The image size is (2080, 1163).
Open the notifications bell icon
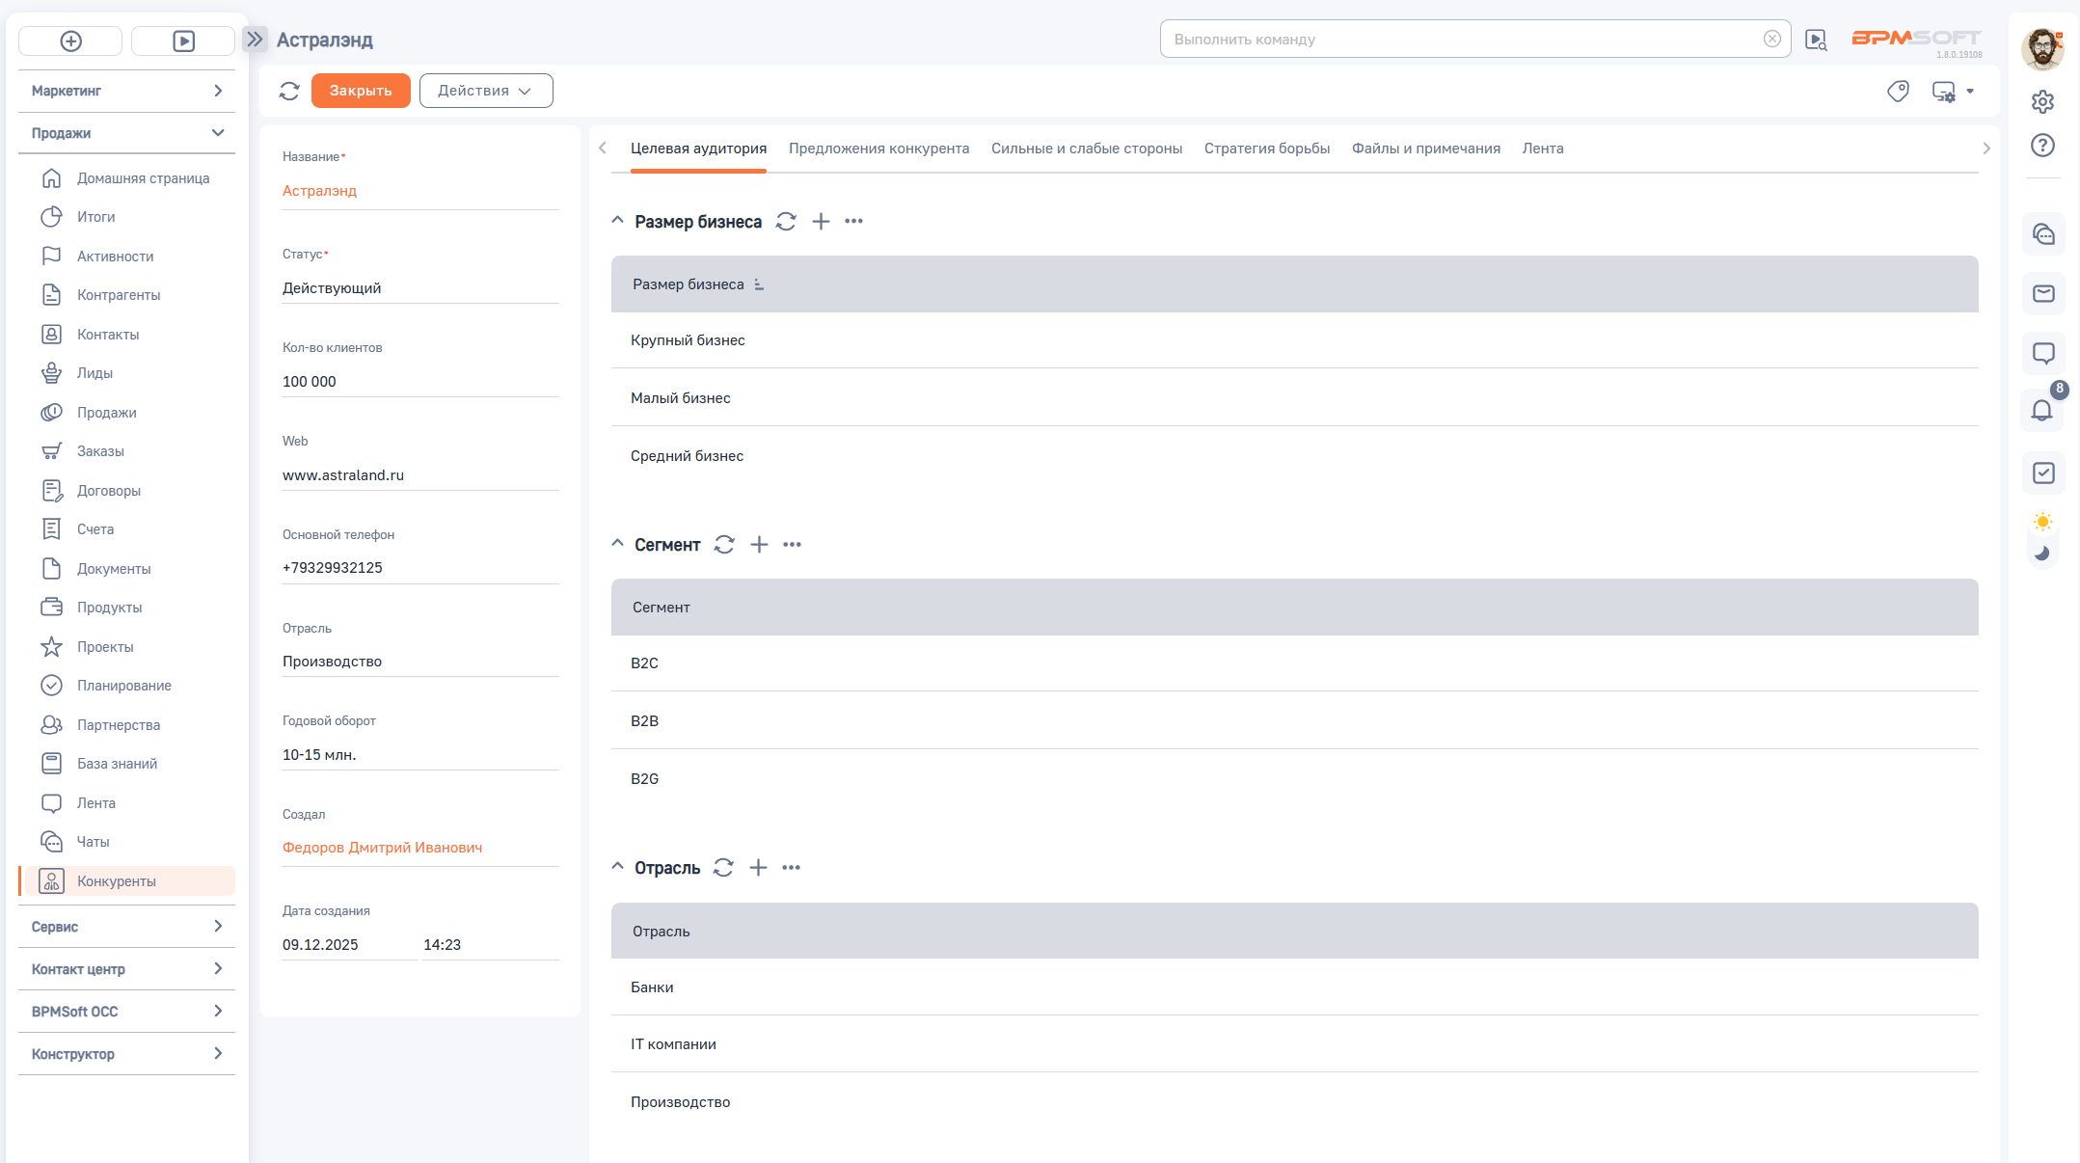tap(2042, 411)
